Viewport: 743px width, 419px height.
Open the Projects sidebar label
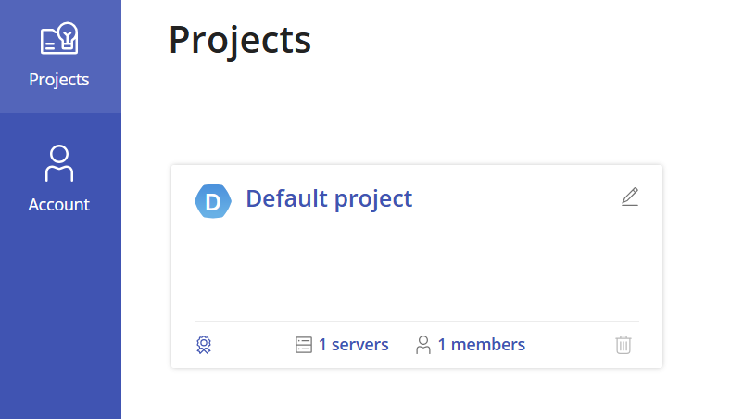(59, 80)
